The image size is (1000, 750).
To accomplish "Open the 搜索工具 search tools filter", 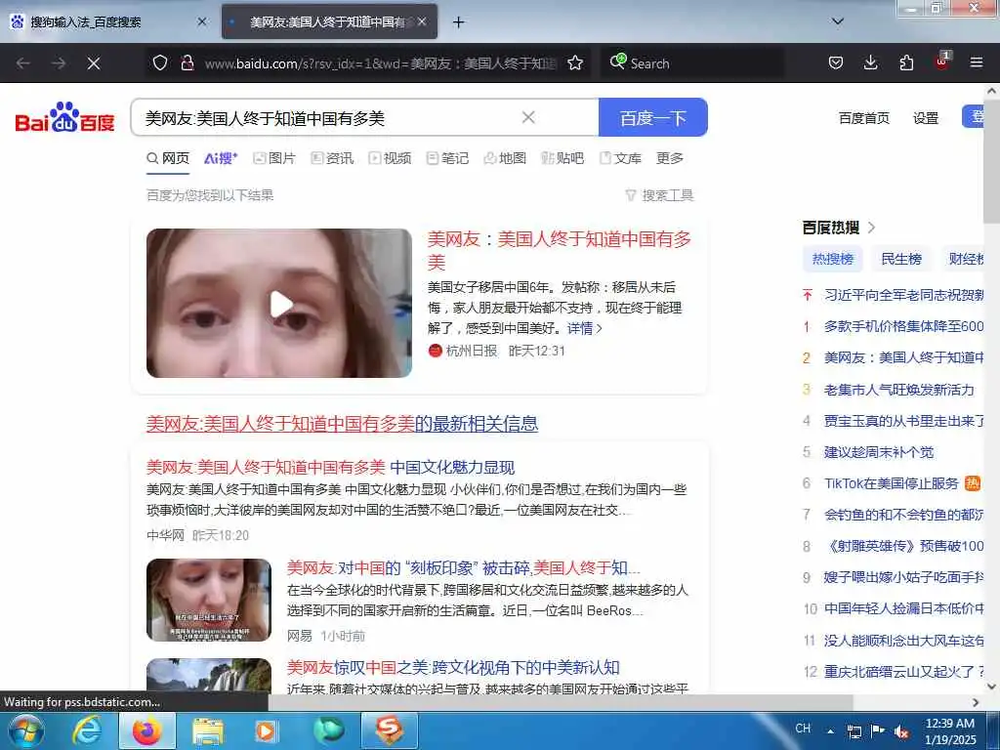I will pyautogui.click(x=659, y=195).
